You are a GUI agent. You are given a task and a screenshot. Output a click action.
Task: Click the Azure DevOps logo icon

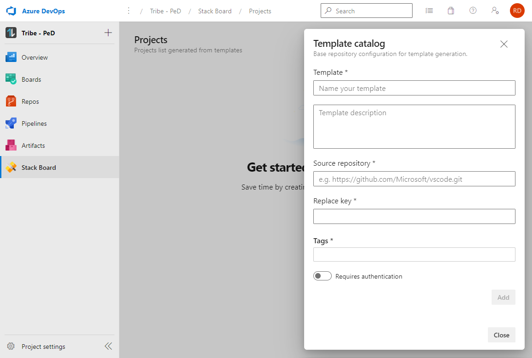click(11, 11)
